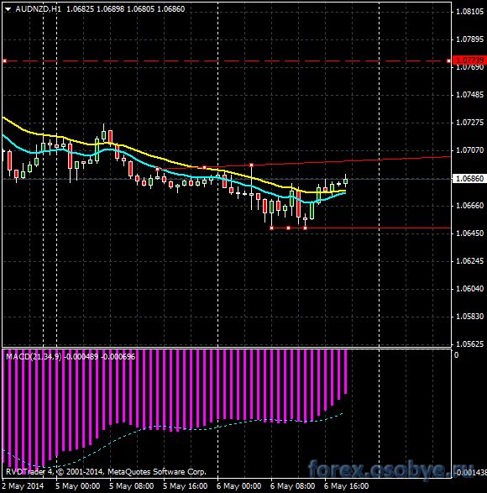The height and width of the screenshot is (493, 487).
Task: Select rightmost anchor of lower red support line
Action: pyautogui.click(x=305, y=228)
